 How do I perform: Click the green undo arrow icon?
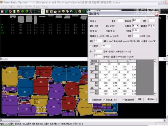point(23,11)
